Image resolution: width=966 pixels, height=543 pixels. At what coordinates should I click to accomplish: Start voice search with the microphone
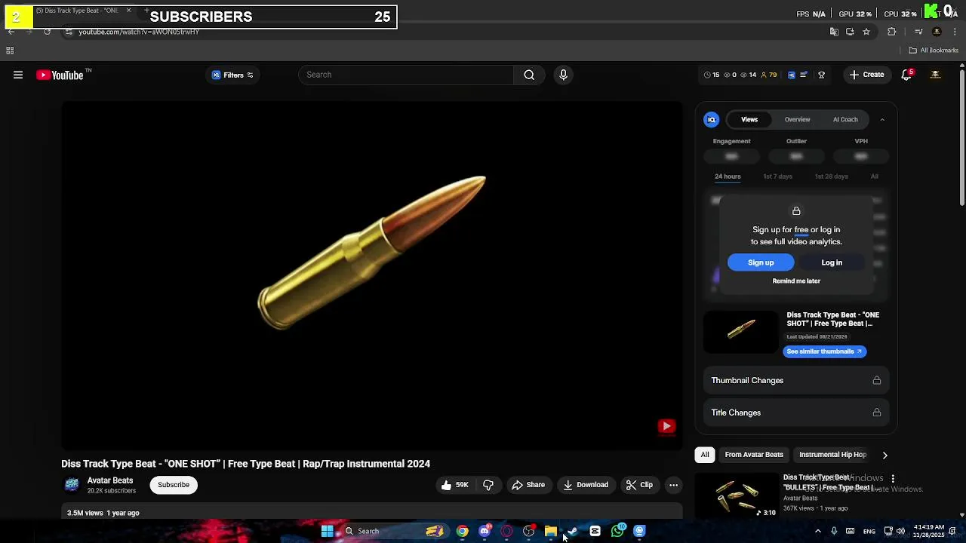(563, 75)
